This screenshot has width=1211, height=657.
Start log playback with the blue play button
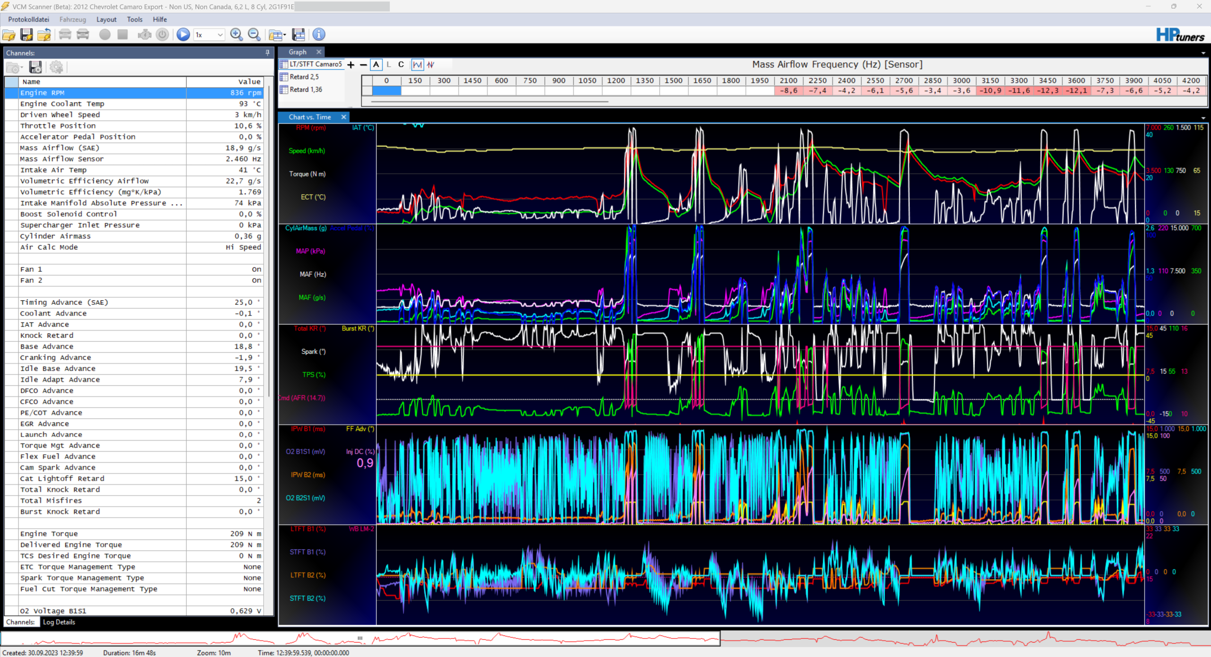coord(183,35)
